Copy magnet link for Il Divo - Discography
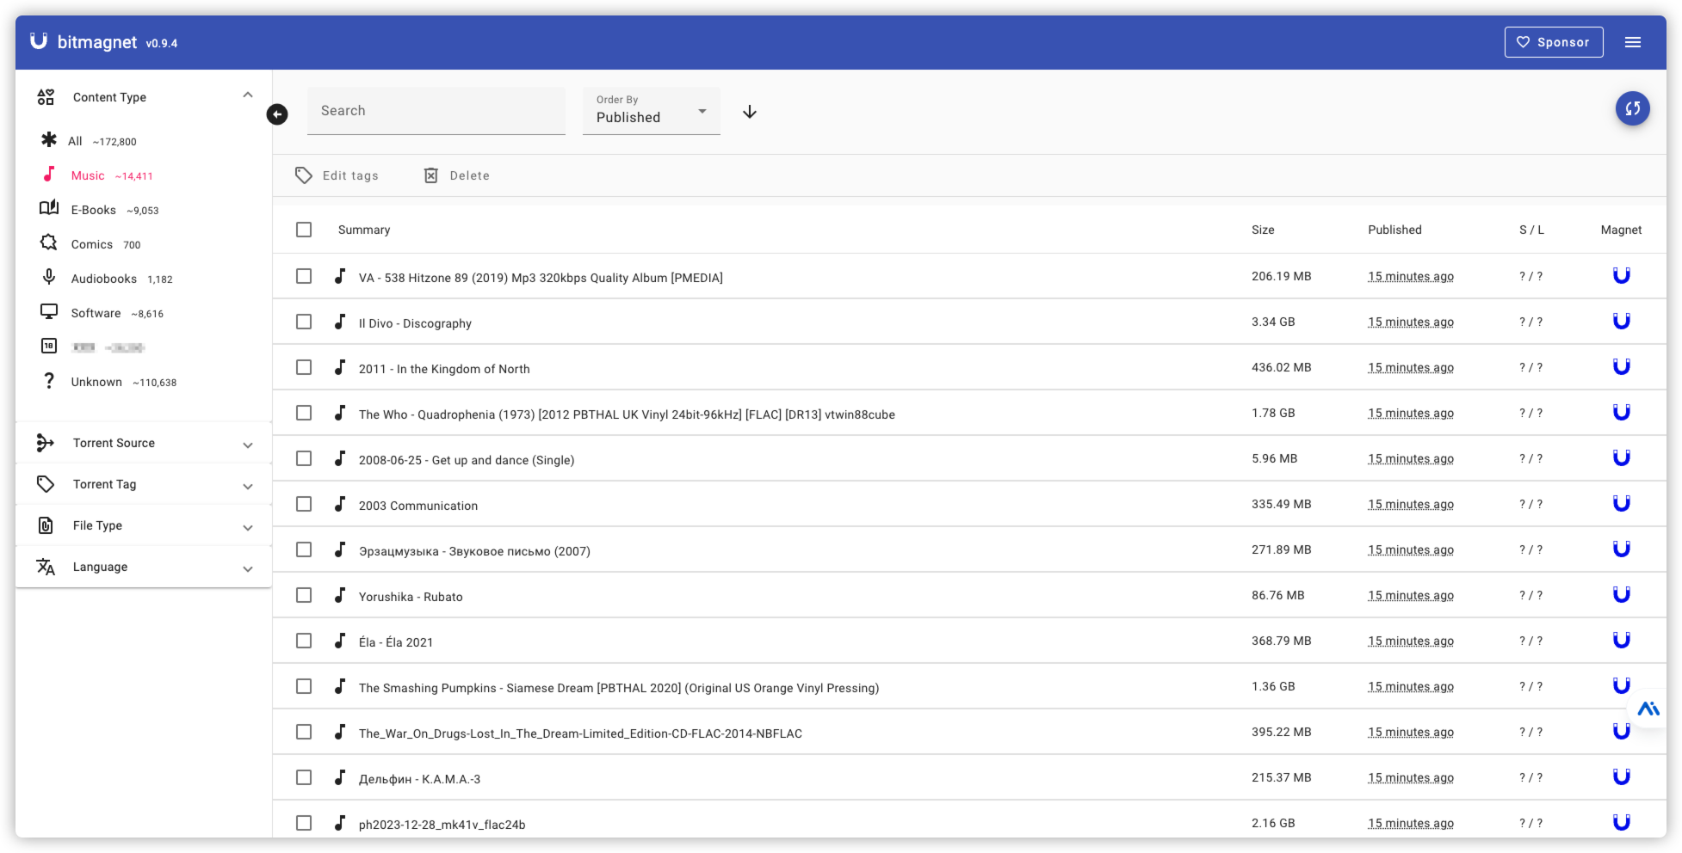This screenshot has width=1682, height=853. coord(1621,322)
